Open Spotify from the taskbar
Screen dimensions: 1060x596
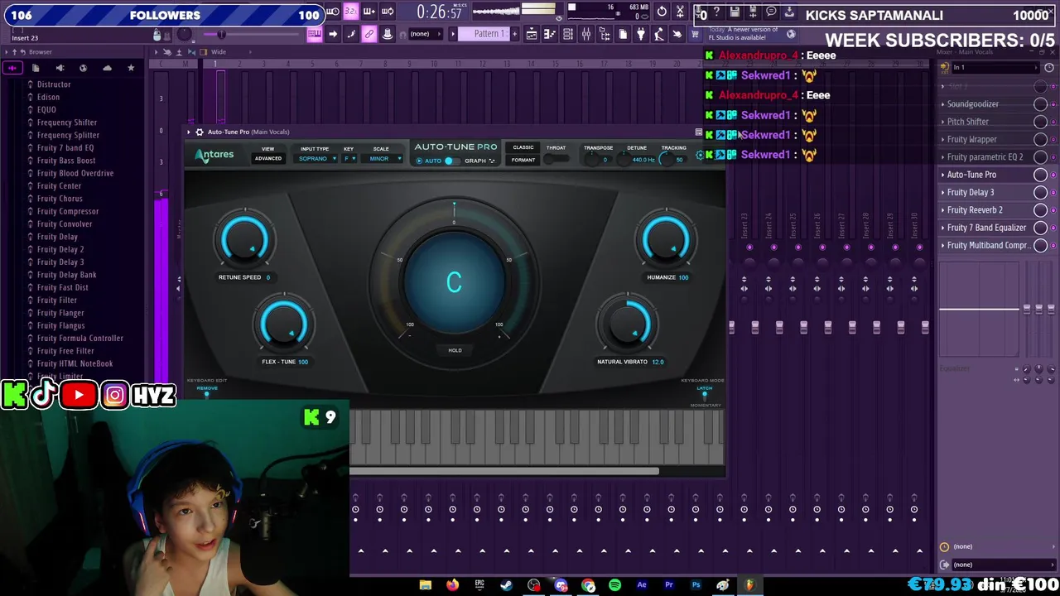614,585
